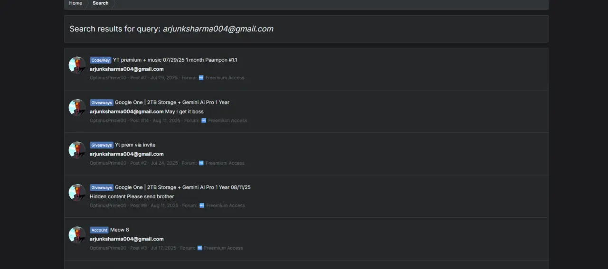
Task: Click the 'Aug 11, 2025' date on Post #14
Action: [x=167, y=121]
